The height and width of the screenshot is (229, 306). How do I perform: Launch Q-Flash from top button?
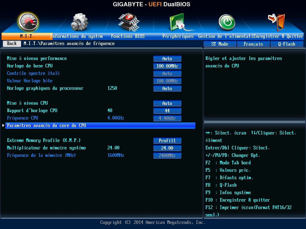pyautogui.click(x=287, y=44)
